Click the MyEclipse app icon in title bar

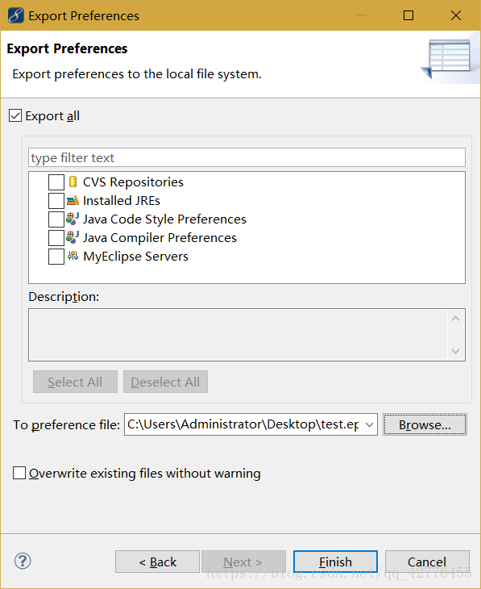pyautogui.click(x=16, y=15)
